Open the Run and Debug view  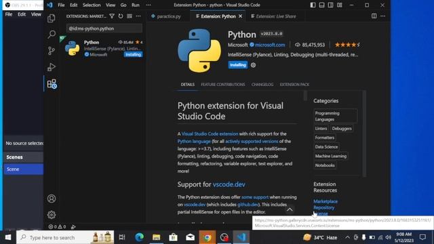point(52,67)
